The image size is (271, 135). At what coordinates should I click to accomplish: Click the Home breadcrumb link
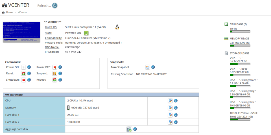tap(10, 12)
